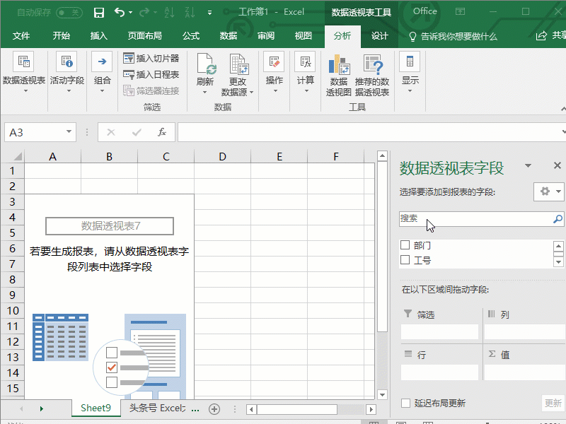Select the Sheet9 sheet tab

[96, 408]
